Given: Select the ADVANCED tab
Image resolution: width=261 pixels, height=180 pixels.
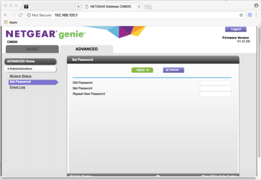Looking at the screenshot, I should click(87, 49).
